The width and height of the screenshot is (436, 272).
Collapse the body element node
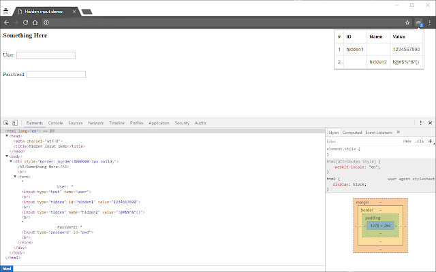click(7, 156)
